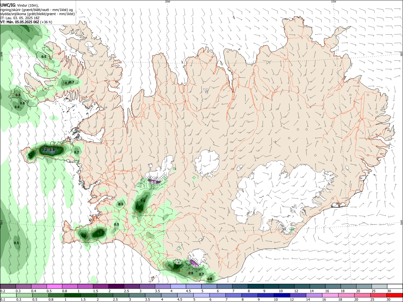Image resolution: width=403 pixels, height=302 pixels.
Task: Click the pale green 0.1 rain legend swatch
Action: 8,295
